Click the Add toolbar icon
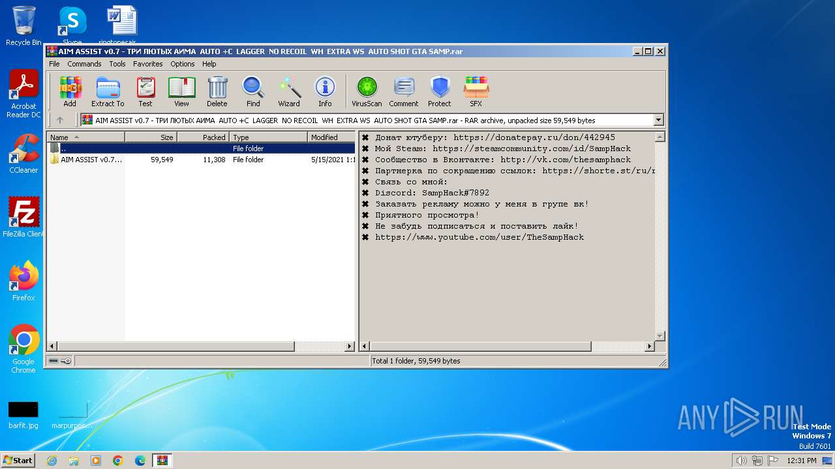This screenshot has width=835, height=469. 70,92
